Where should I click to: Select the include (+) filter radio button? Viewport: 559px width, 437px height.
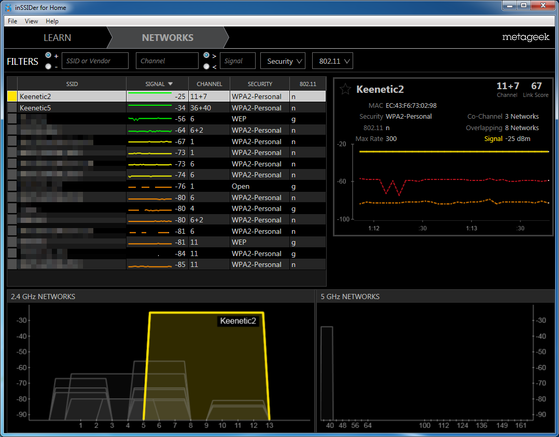[x=48, y=55]
